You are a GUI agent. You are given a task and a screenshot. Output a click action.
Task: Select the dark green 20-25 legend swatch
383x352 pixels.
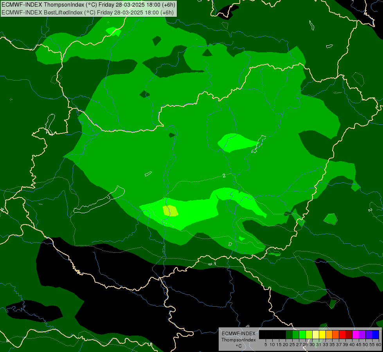(x=289, y=334)
